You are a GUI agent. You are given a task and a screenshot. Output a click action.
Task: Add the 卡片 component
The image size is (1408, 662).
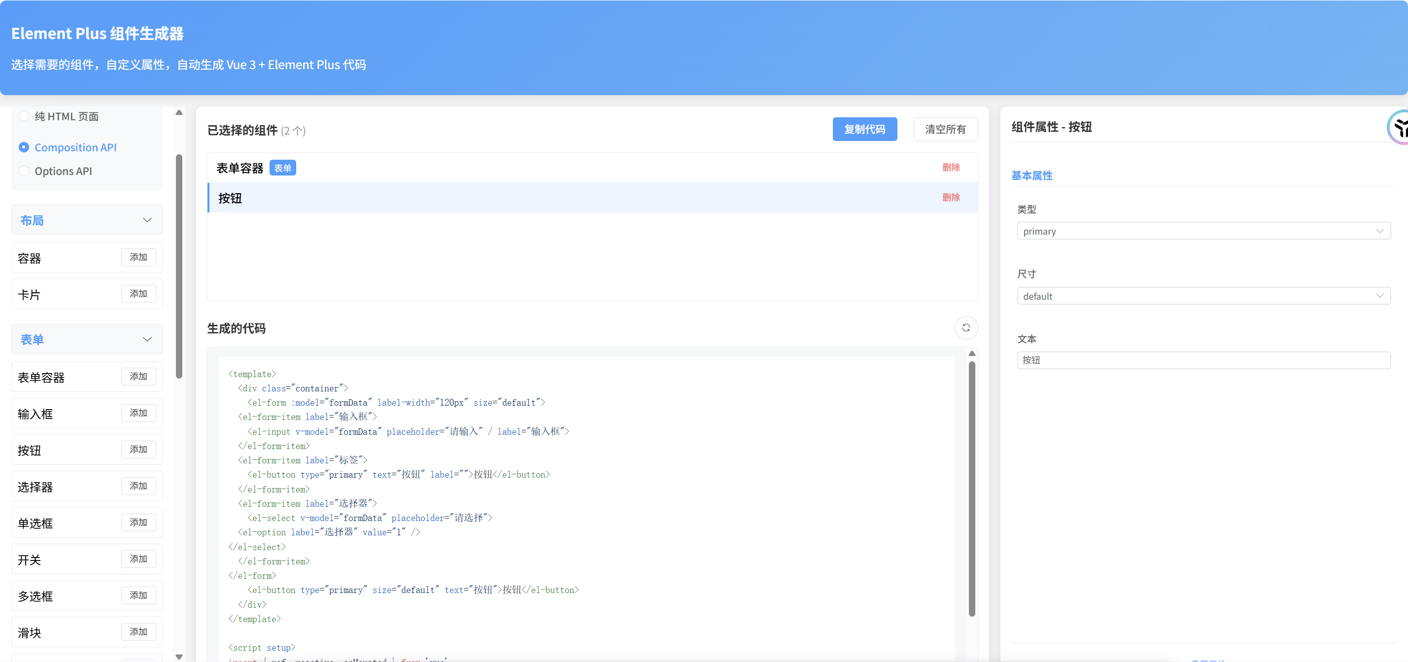(138, 294)
